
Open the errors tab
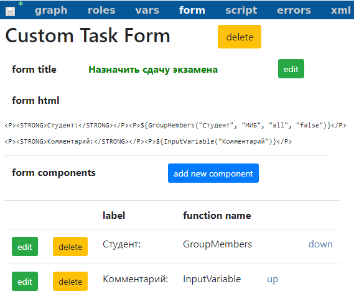(x=294, y=11)
